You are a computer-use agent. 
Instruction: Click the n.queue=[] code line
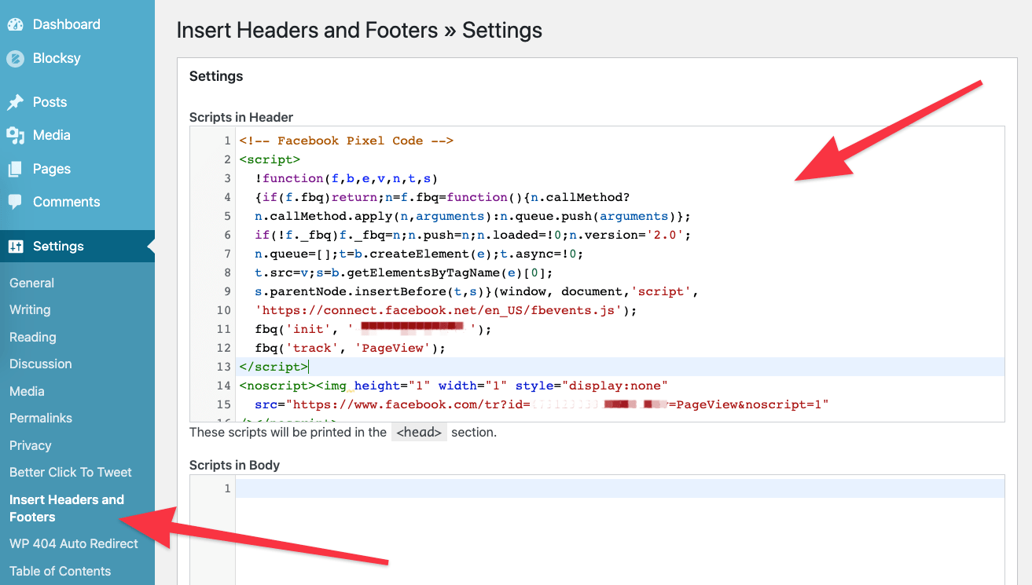tap(419, 254)
